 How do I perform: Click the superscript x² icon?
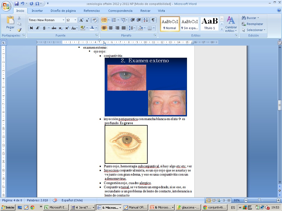[67, 28]
